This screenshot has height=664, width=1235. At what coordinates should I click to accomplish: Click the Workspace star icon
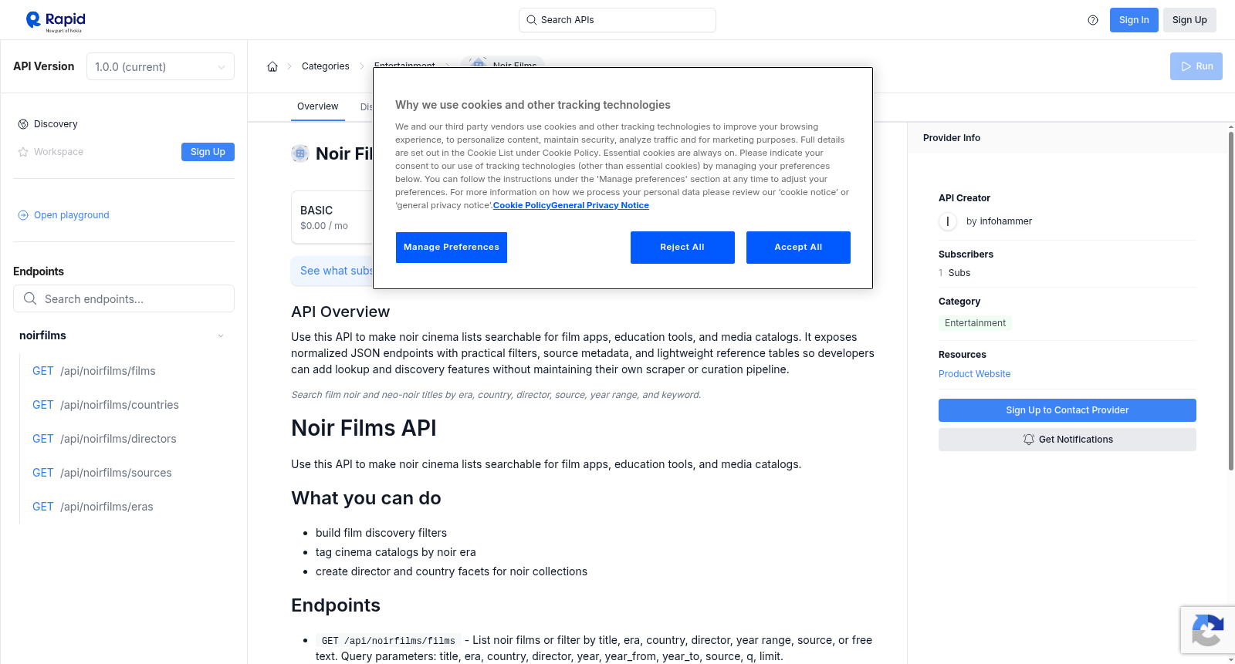23,152
